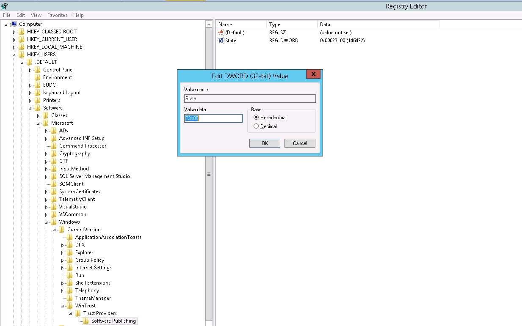Collapse the CurrentVersion key
Screen dimensions: 522x326
54,230
